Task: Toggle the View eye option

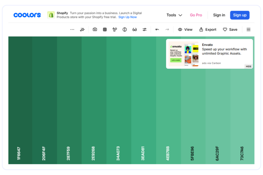Action: click(185, 29)
